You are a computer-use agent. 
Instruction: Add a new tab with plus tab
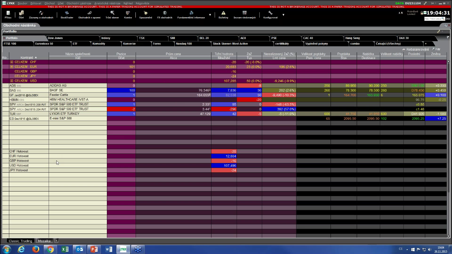(x=426, y=44)
